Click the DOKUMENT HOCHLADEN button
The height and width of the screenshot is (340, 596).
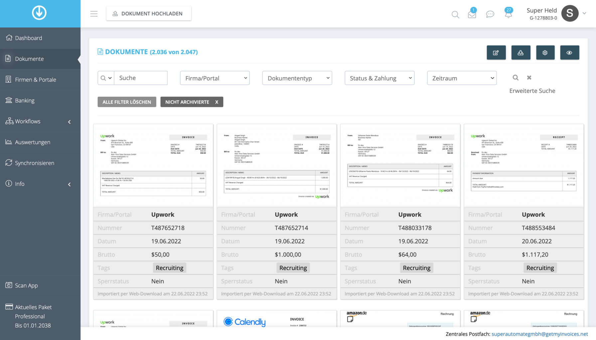pyautogui.click(x=149, y=14)
